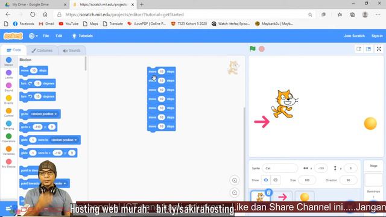Image resolution: width=386 pixels, height=217 pixels.
Task: Click the palette move 10 steps block
Action: pyautogui.click(x=34, y=71)
